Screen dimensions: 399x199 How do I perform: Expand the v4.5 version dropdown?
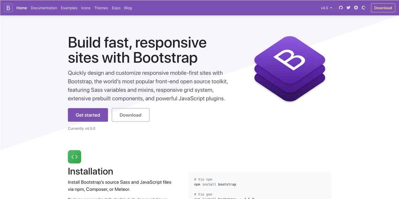click(x=327, y=8)
